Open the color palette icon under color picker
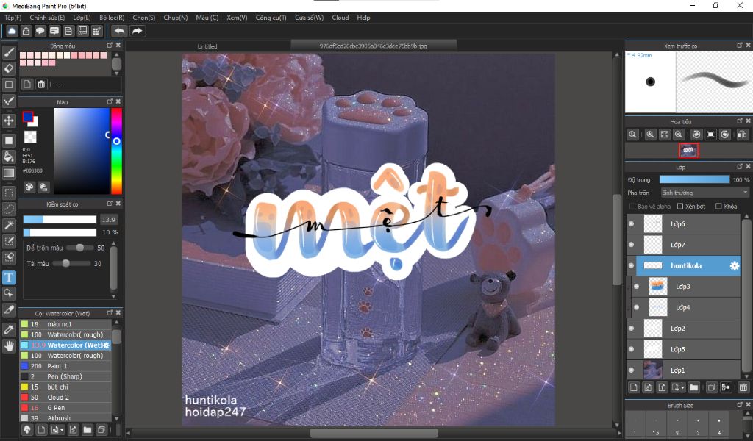This screenshot has height=441, width=753. (29, 187)
